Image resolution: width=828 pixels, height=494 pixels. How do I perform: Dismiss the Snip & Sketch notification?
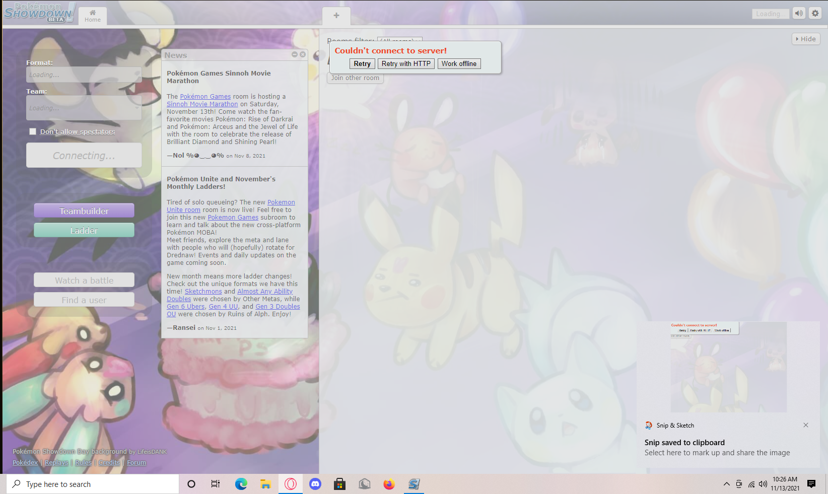[806, 425]
